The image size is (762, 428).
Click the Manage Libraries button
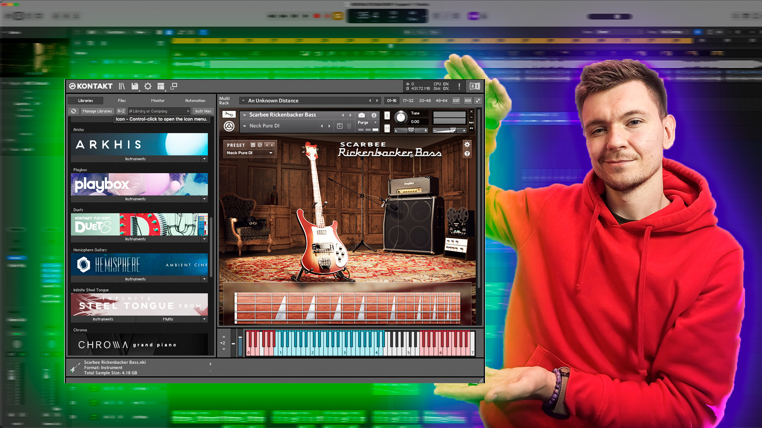[97, 111]
